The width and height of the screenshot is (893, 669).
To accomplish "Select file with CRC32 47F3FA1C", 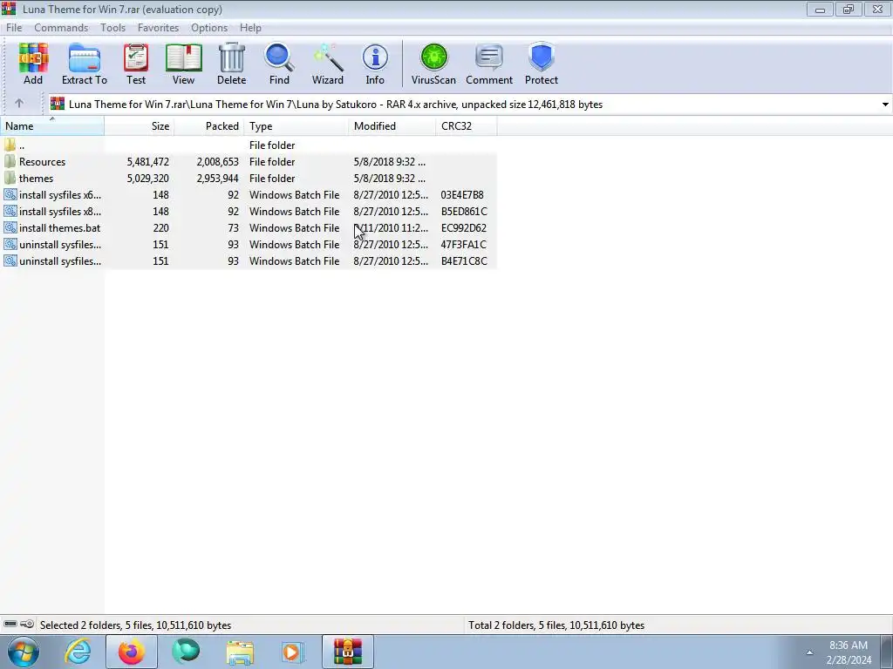I will tap(249, 244).
